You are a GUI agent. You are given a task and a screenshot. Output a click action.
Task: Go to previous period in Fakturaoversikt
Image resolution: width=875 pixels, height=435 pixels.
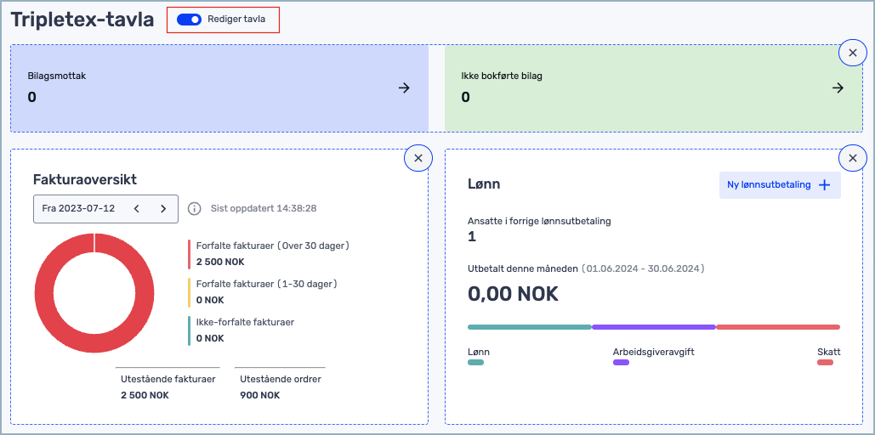click(136, 208)
